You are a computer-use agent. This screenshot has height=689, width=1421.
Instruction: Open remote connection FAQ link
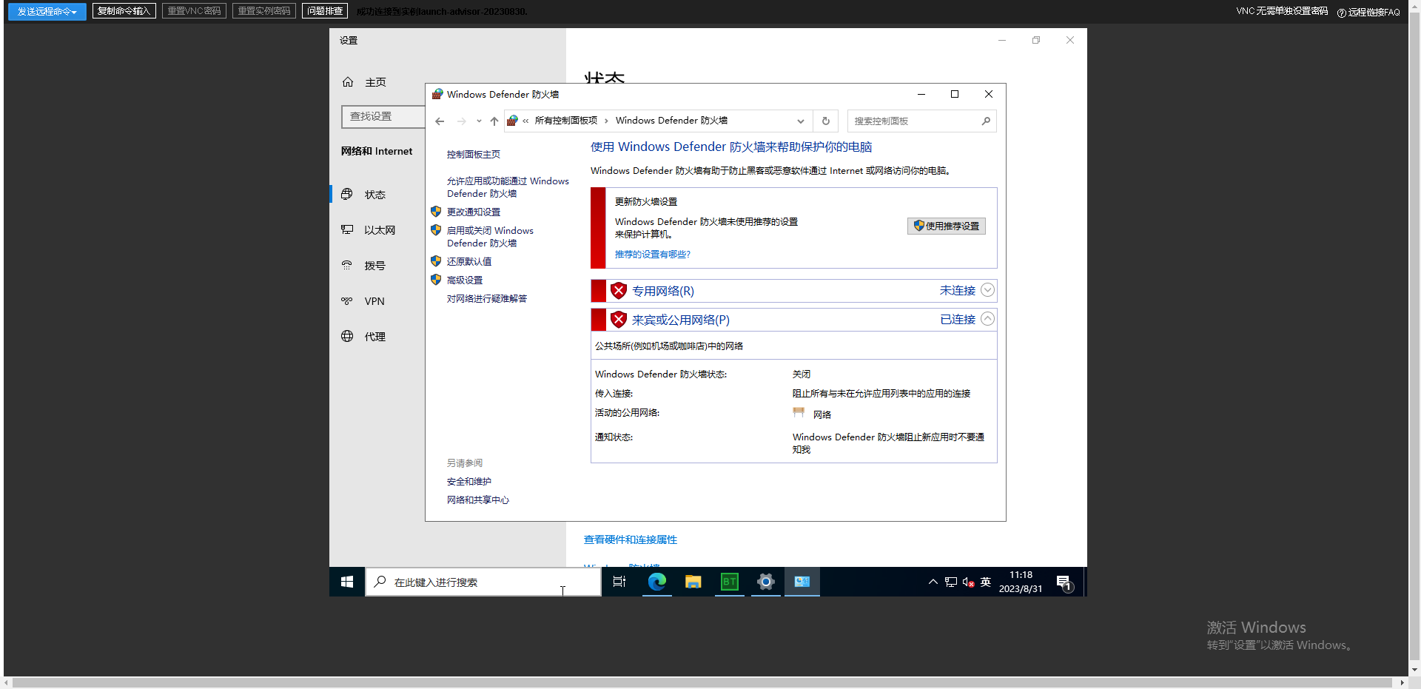coord(1368,13)
